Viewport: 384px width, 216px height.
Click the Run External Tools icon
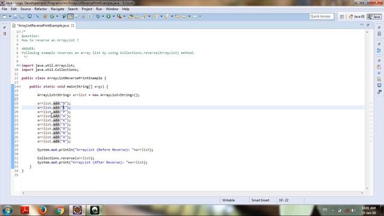(119, 16)
